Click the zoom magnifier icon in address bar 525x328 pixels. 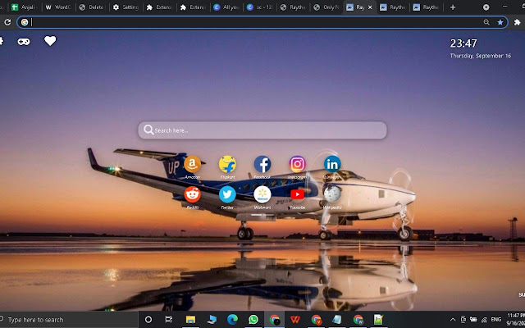coord(486,22)
